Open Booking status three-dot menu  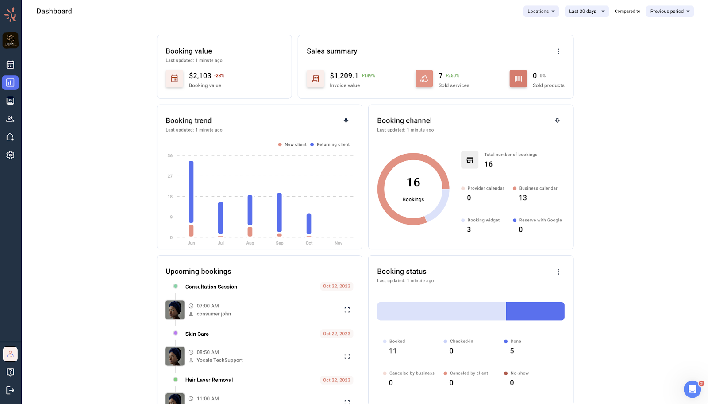[x=558, y=272]
